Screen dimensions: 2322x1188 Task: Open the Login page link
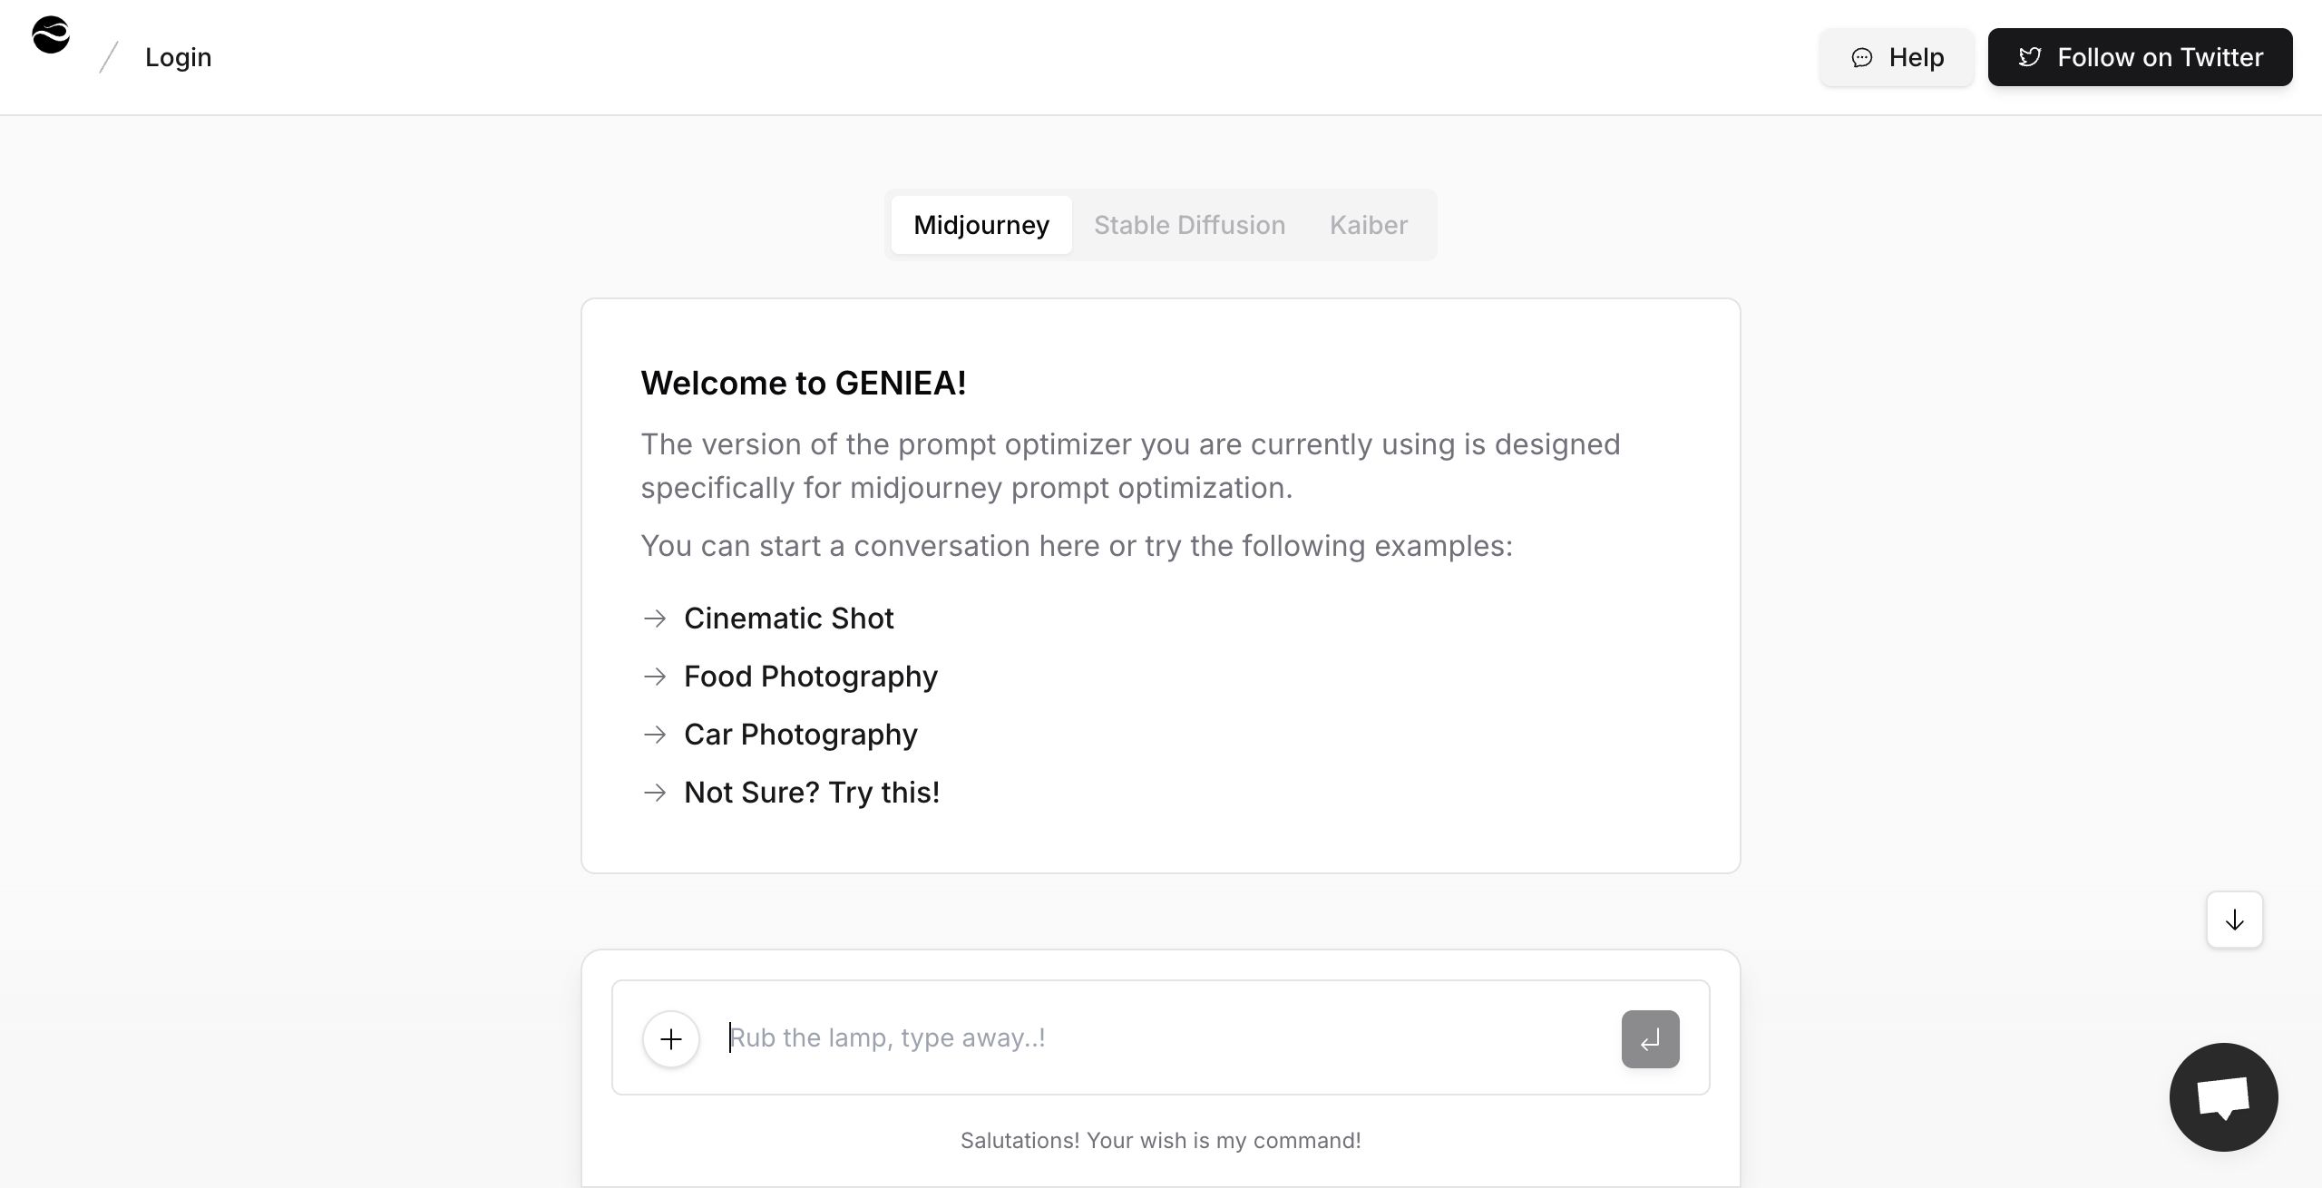point(178,57)
